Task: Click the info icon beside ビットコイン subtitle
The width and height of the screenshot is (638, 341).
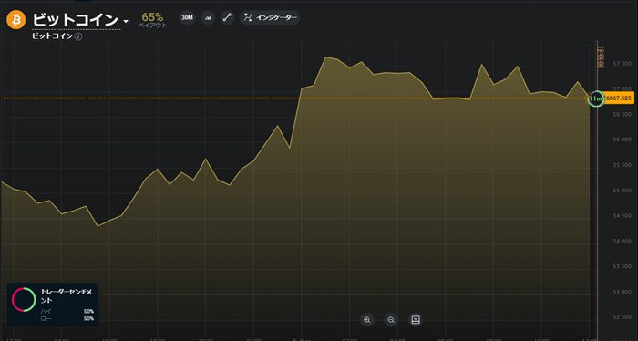Action: (x=78, y=36)
